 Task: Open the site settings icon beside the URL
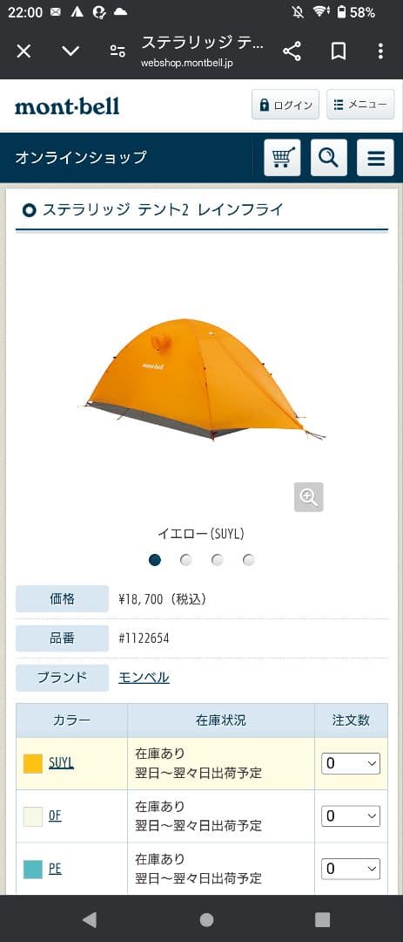118,51
